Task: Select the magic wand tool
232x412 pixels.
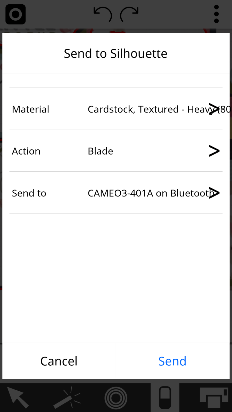Action: coord(67,398)
